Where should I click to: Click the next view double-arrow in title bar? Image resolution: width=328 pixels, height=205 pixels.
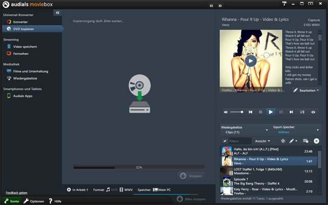[x=220, y=6]
